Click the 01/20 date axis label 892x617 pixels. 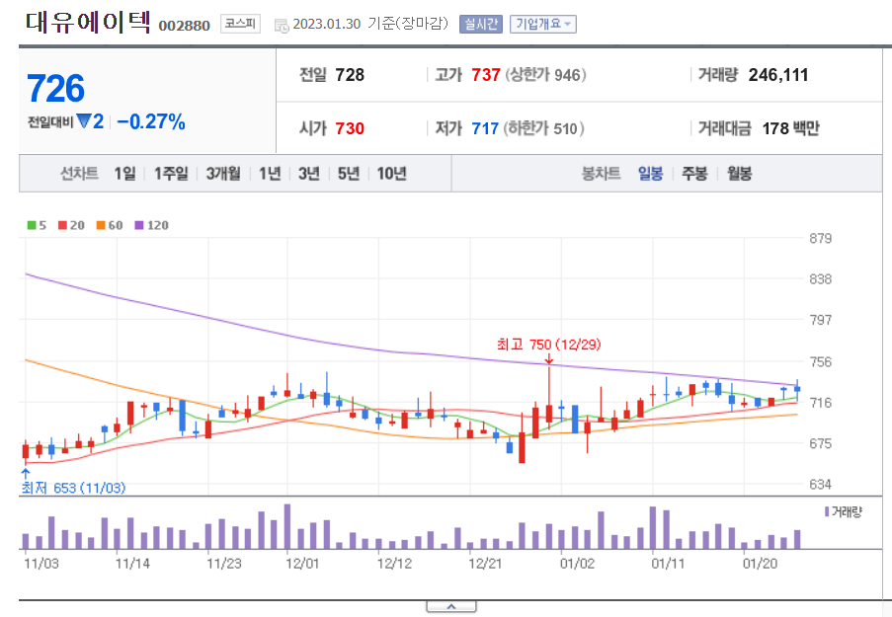tap(760, 564)
